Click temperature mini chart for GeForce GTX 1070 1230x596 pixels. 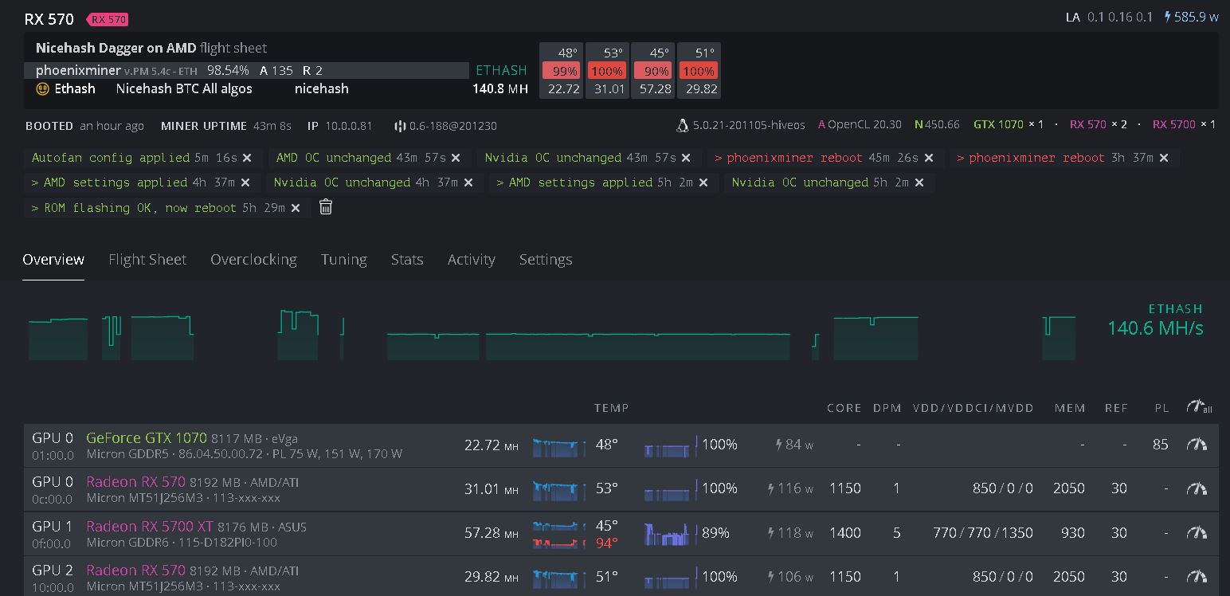tap(560, 446)
